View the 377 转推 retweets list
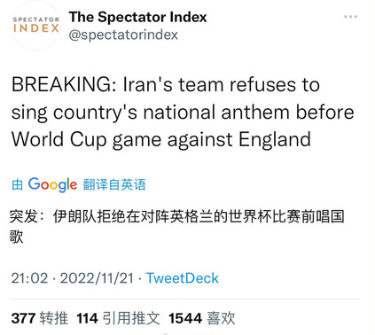The width and height of the screenshot is (375, 335). (40, 318)
